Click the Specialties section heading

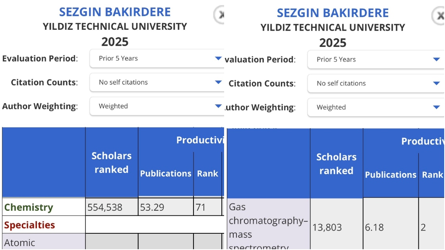click(29, 225)
